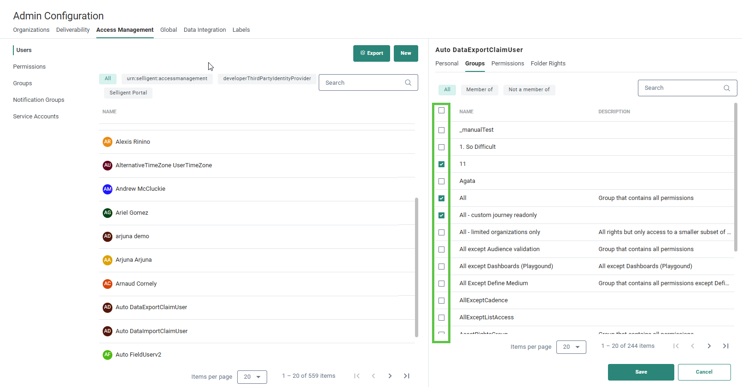This screenshot has width=742, height=387.
Task: Focus the groups Search input field
Action: pyautogui.click(x=680, y=88)
